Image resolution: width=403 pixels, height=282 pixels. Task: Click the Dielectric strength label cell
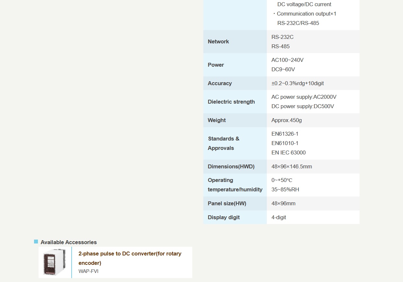231,102
